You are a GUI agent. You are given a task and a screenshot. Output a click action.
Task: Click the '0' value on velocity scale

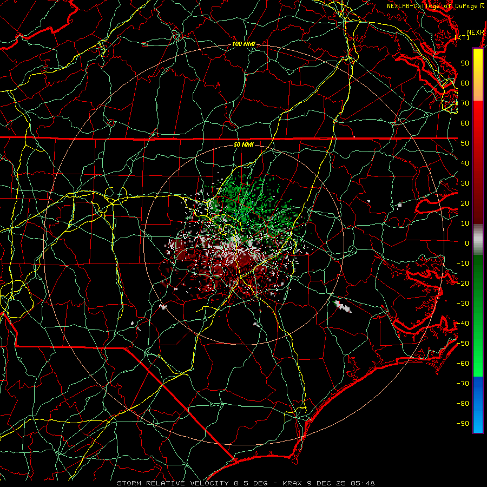467,243
